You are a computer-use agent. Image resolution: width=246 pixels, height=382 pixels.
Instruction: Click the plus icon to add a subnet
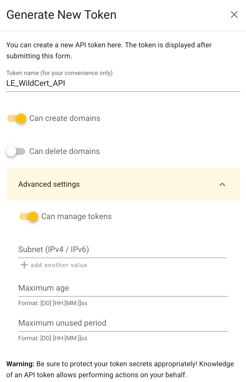24,265
